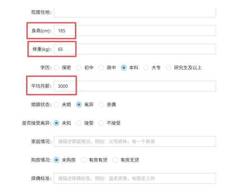
Task: Select 有房无贷 housing option
Action: (x=115, y=160)
